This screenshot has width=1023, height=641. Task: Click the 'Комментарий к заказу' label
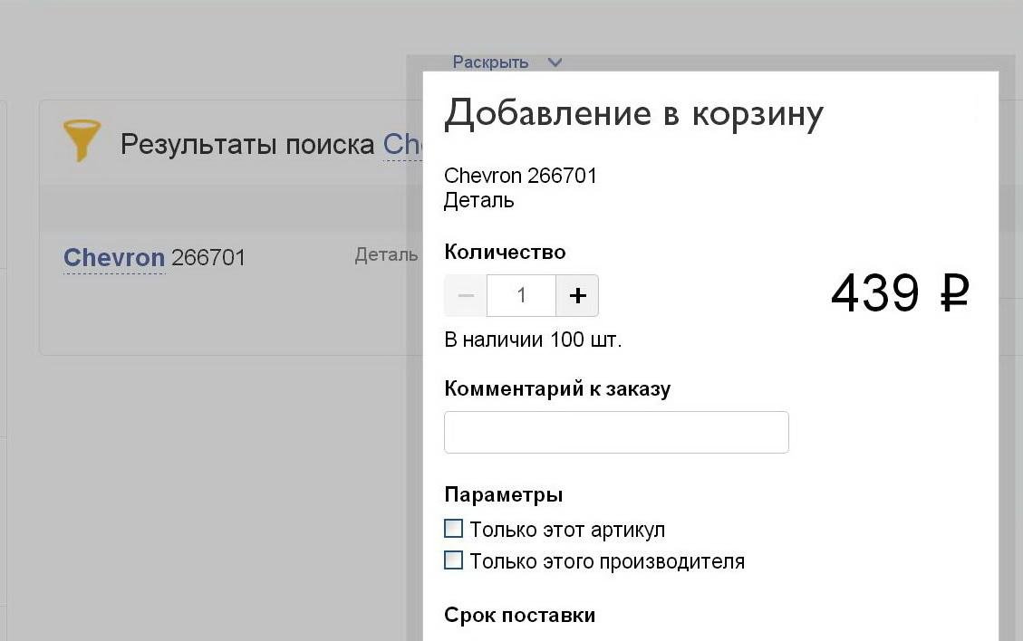click(x=557, y=388)
